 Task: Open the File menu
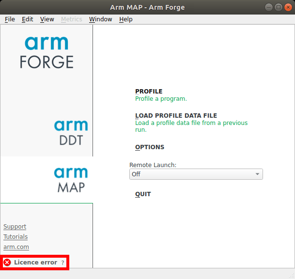tap(10, 19)
